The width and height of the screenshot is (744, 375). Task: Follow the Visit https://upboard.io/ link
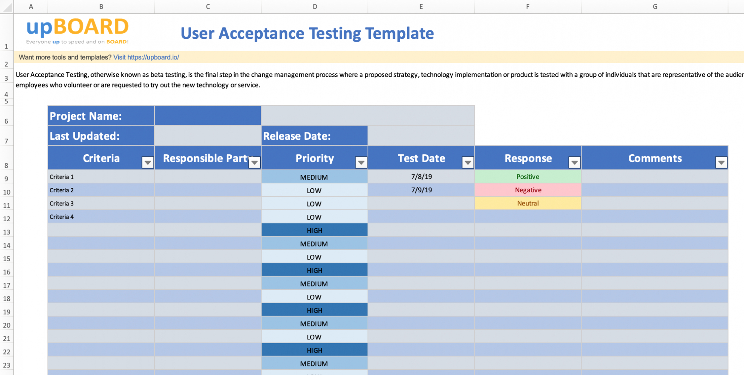[x=146, y=57]
